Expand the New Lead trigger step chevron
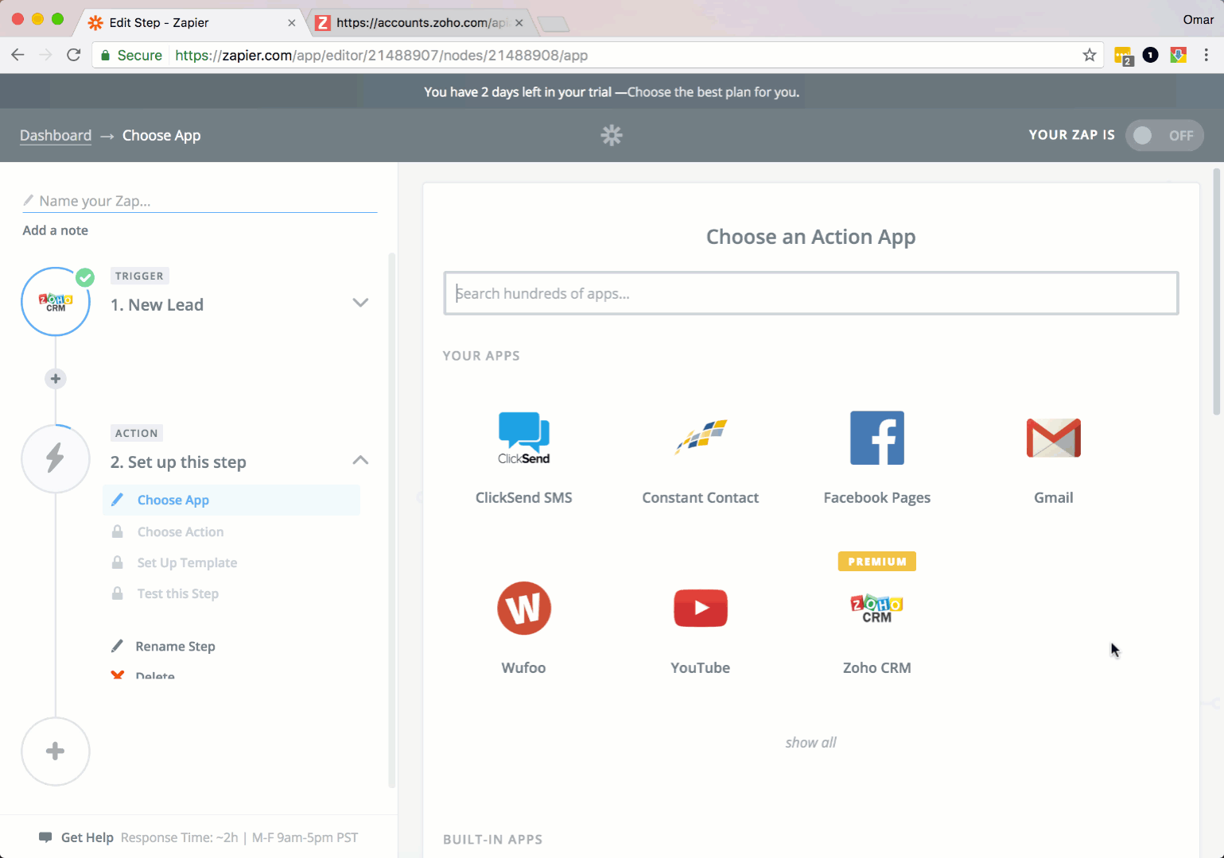This screenshot has width=1224, height=858. click(x=360, y=303)
